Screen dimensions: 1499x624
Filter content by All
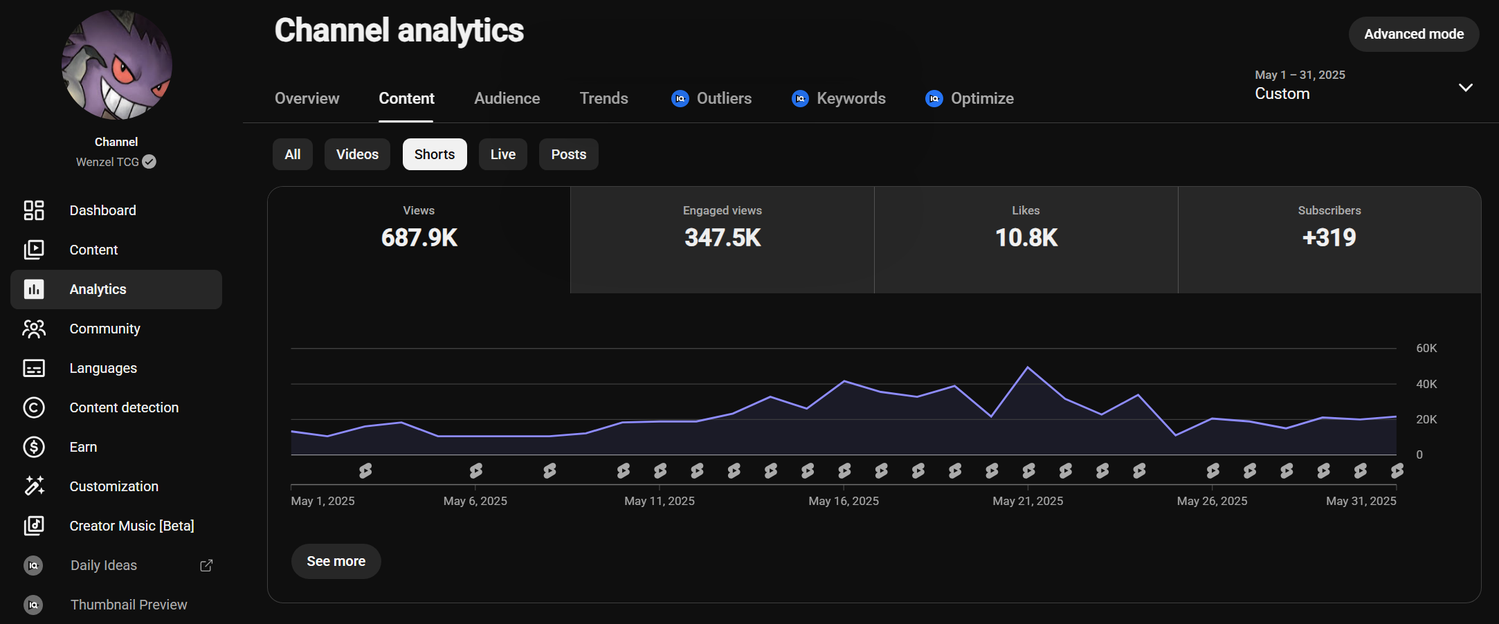(x=293, y=154)
